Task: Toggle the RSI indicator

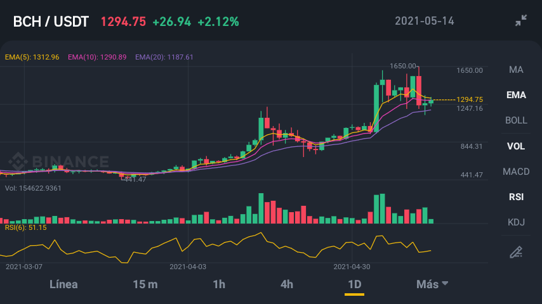Action: click(x=516, y=197)
